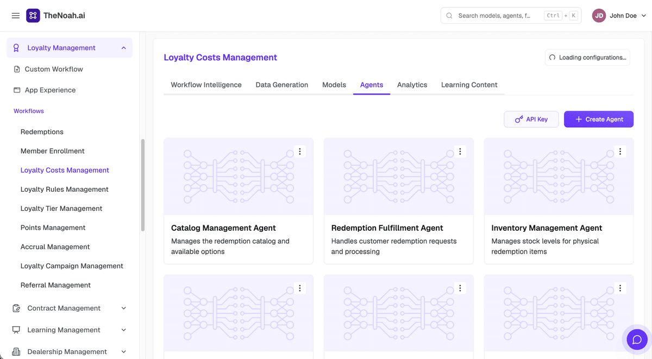The width and height of the screenshot is (652, 359).
Task: Click the Contract Management clipboard icon
Action: (16, 308)
